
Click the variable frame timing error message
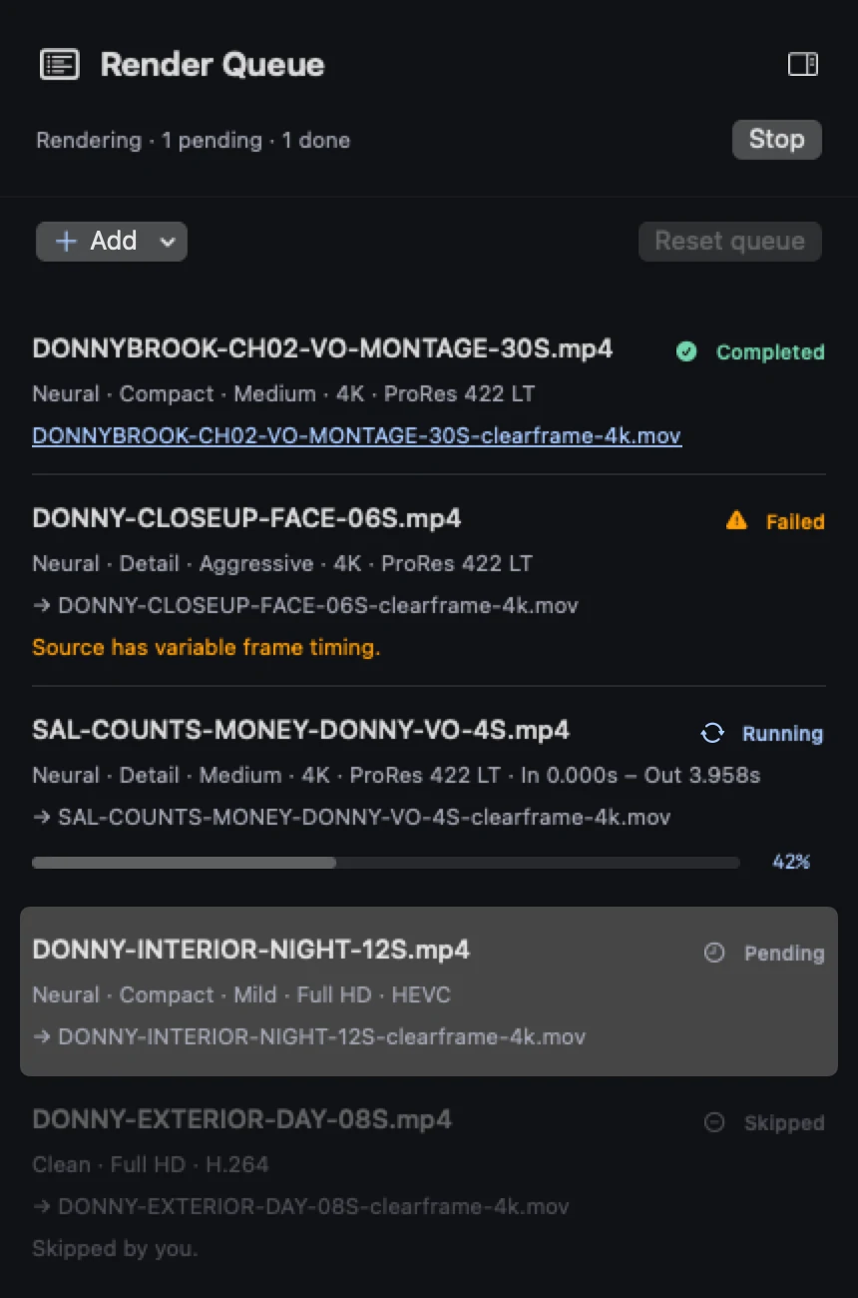207,648
